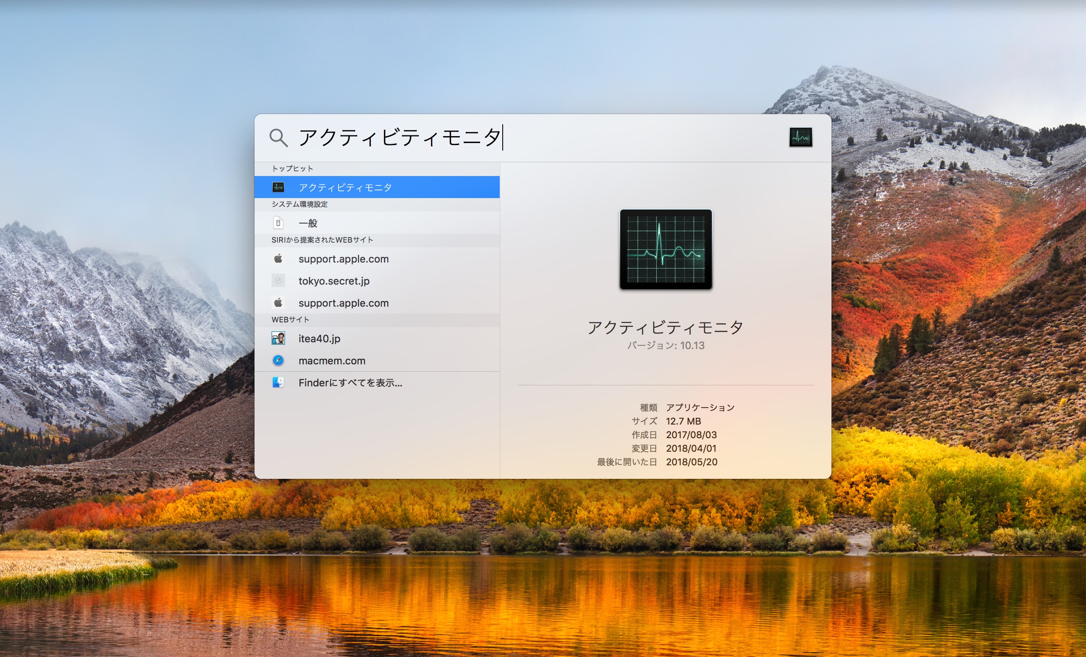Click the Safari icon beside macmem.com
Screen dimensions: 1086x657
[278, 361]
